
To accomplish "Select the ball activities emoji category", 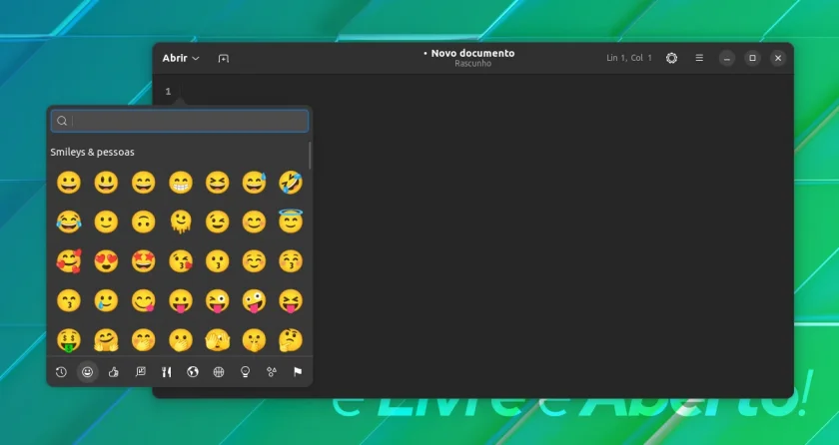I will (x=219, y=372).
